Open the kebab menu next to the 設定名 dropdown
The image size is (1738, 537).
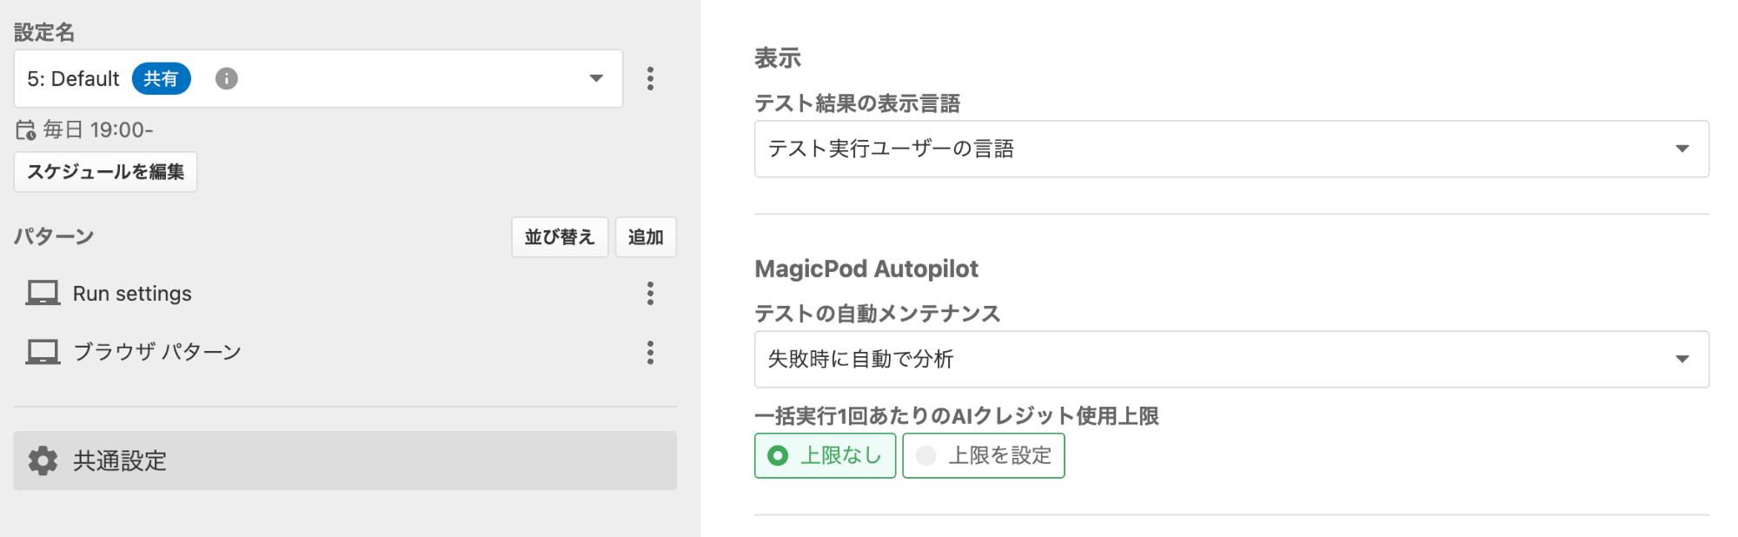[650, 79]
